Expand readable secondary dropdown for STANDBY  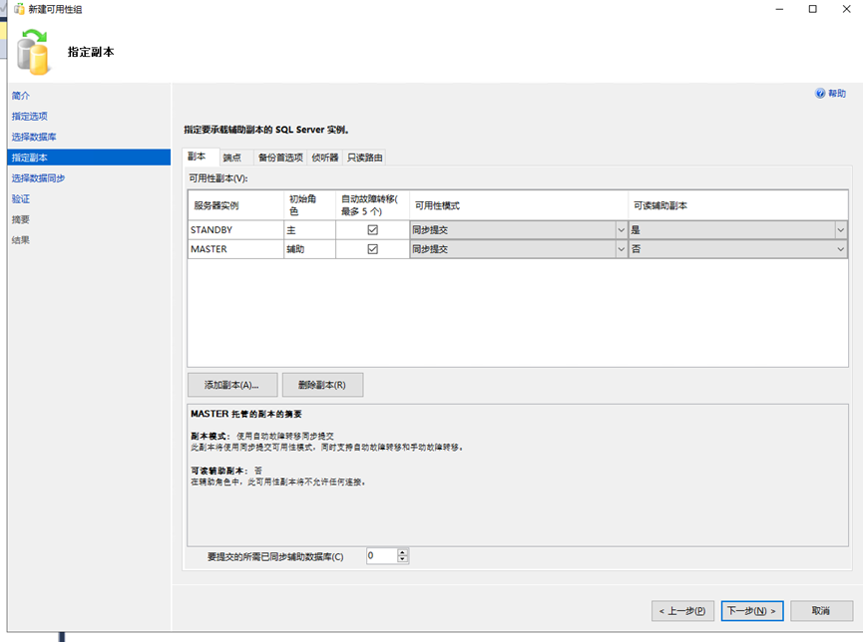(x=840, y=230)
